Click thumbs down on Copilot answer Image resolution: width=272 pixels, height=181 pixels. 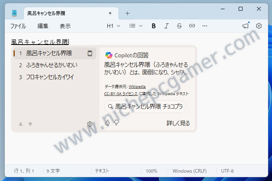pyautogui.click(x=117, y=123)
